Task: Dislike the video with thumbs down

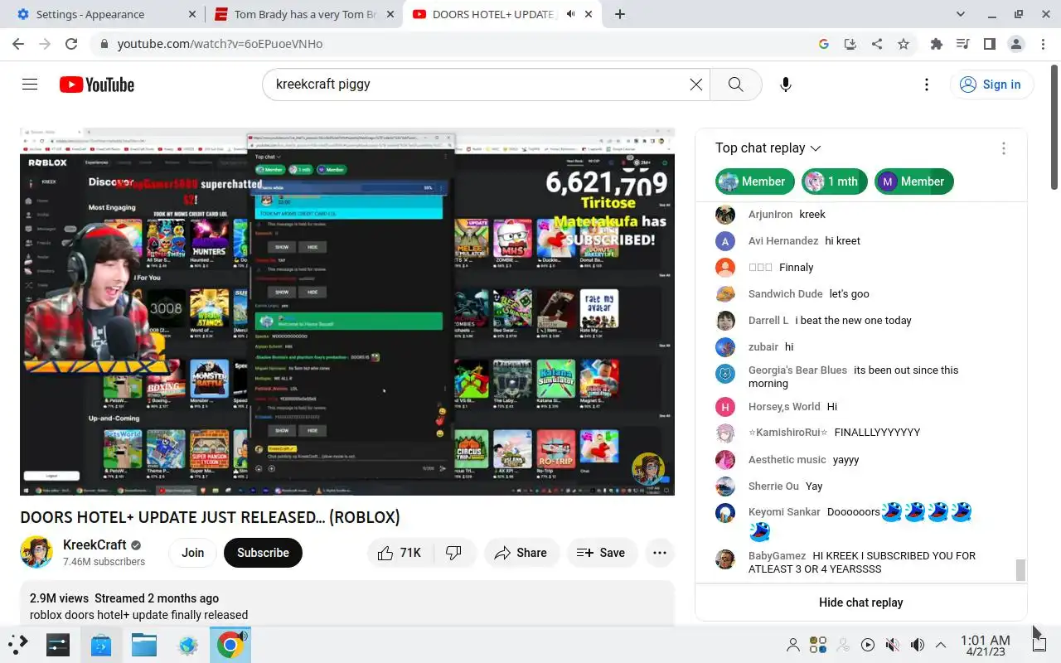Action: [x=454, y=553]
